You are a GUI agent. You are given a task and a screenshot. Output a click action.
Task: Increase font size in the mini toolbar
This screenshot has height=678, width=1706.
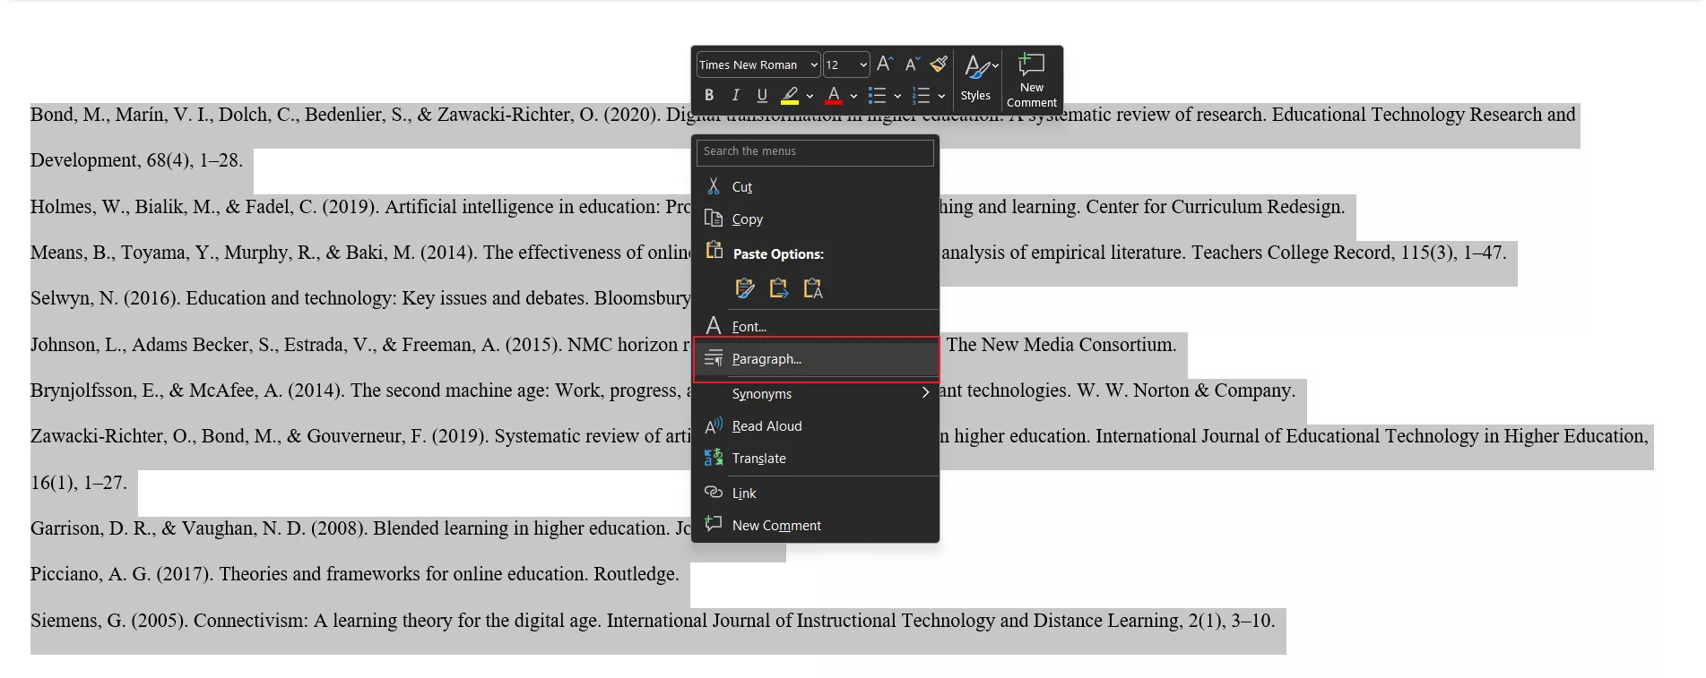pos(885,64)
